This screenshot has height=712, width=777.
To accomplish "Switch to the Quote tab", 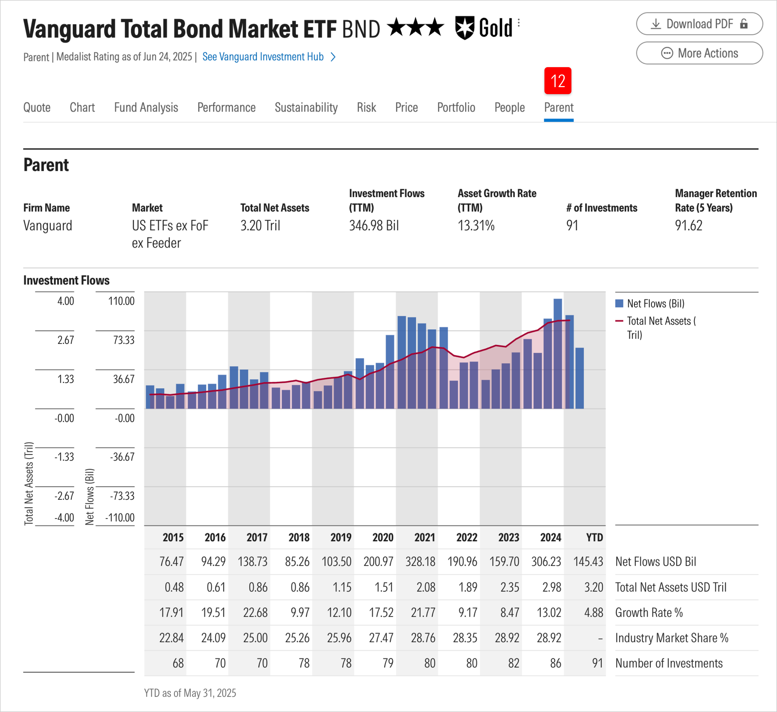I will click(37, 108).
